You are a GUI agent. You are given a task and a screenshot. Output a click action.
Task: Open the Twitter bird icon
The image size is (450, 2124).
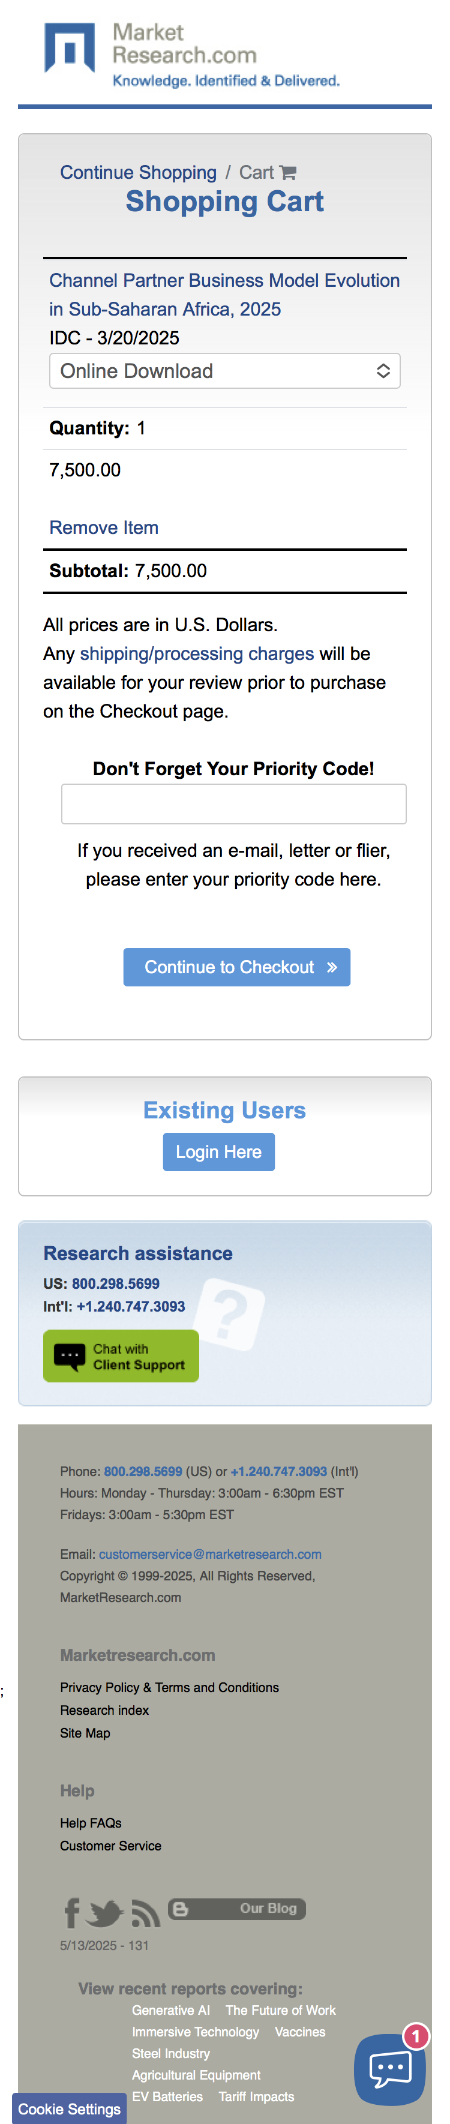pos(104,1913)
